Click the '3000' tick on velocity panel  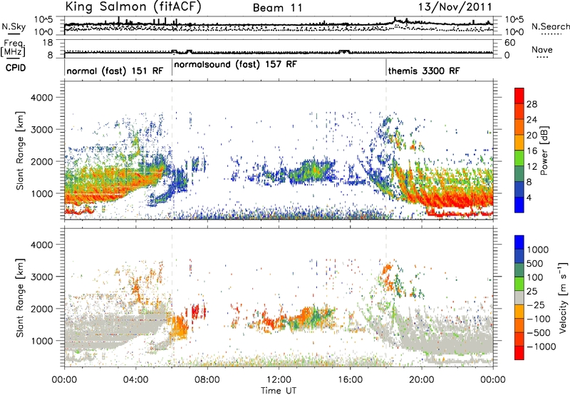click(x=41, y=277)
